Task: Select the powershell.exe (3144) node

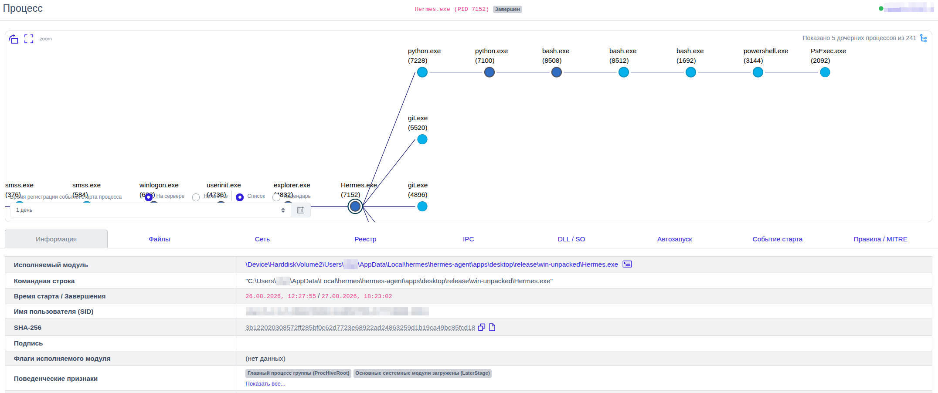Action: tap(758, 72)
